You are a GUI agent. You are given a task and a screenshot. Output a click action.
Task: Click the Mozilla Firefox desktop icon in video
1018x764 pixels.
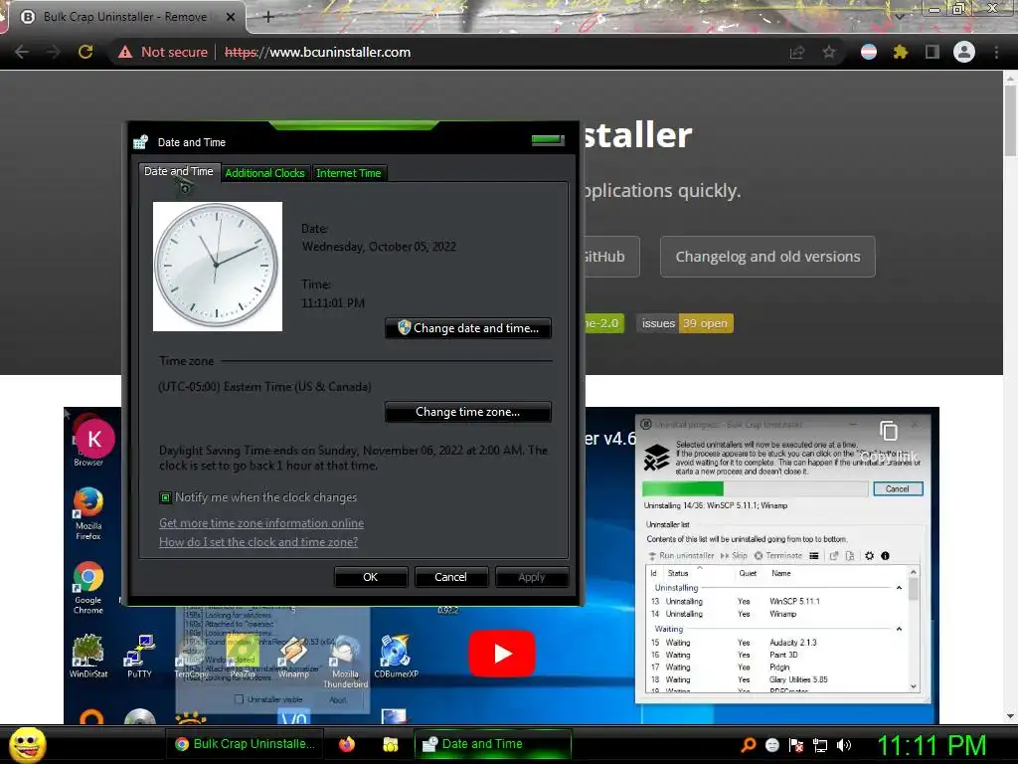88,513
